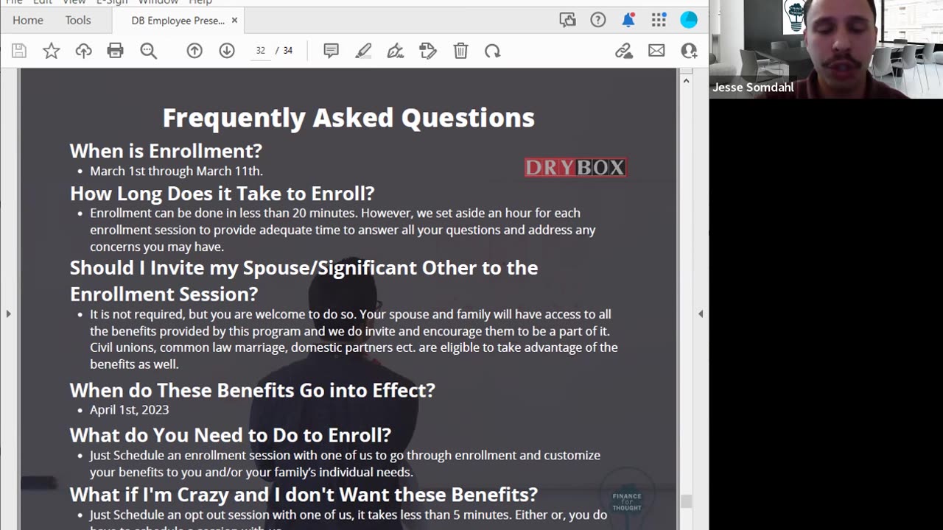The width and height of the screenshot is (943, 530).
Task: Click the share with others person icon
Action: pyautogui.click(x=689, y=51)
